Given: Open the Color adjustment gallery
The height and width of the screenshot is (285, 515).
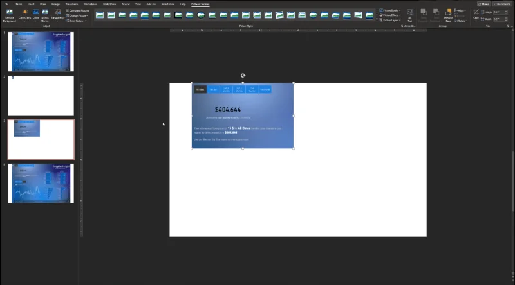Looking at the screenshot, I should 35,15.
